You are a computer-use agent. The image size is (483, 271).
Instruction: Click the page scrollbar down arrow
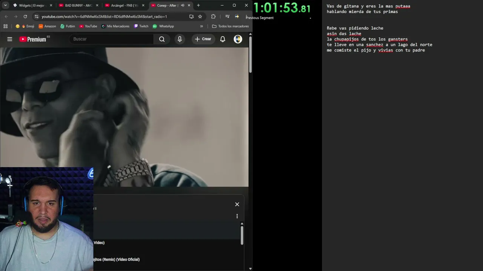pyautogui.click(x=250, y=269)
